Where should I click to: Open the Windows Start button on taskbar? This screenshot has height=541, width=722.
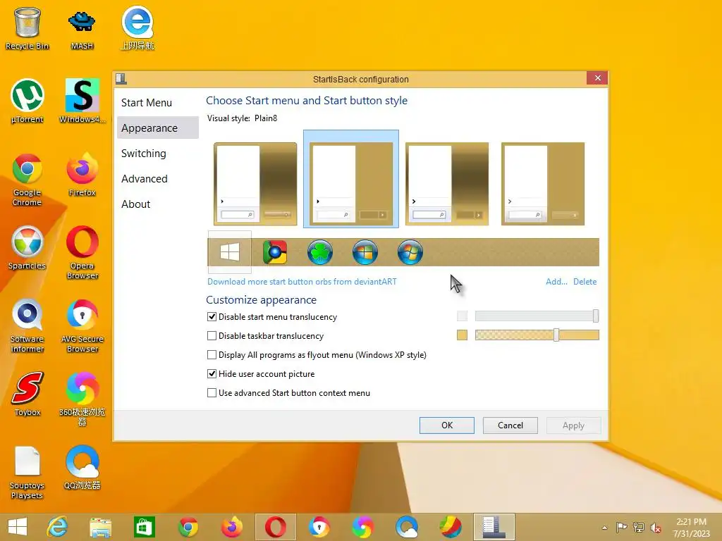(18, 527)
